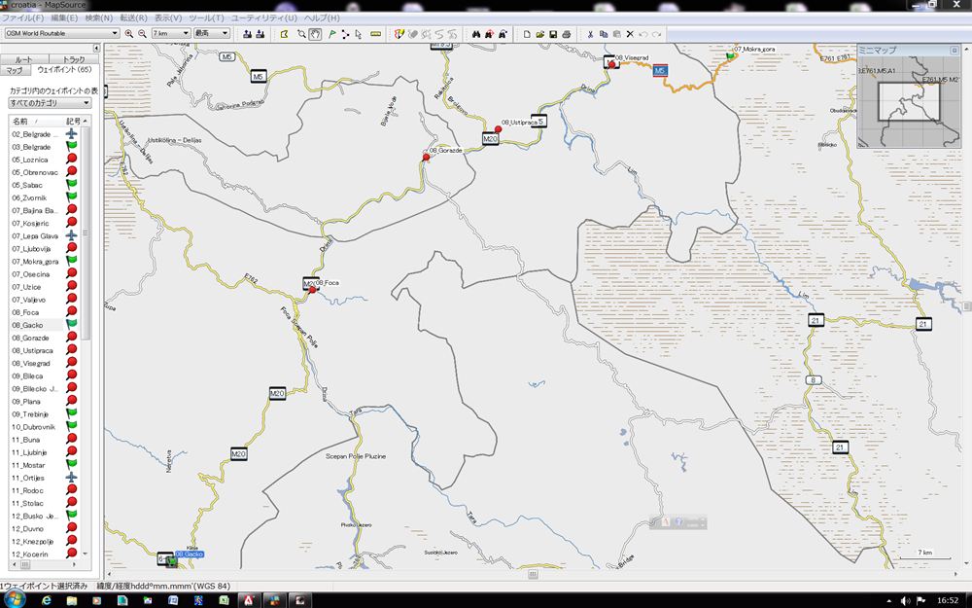Switch to the マップ tab
Viewport: 972px width, 608px height.
coord(15,70)
